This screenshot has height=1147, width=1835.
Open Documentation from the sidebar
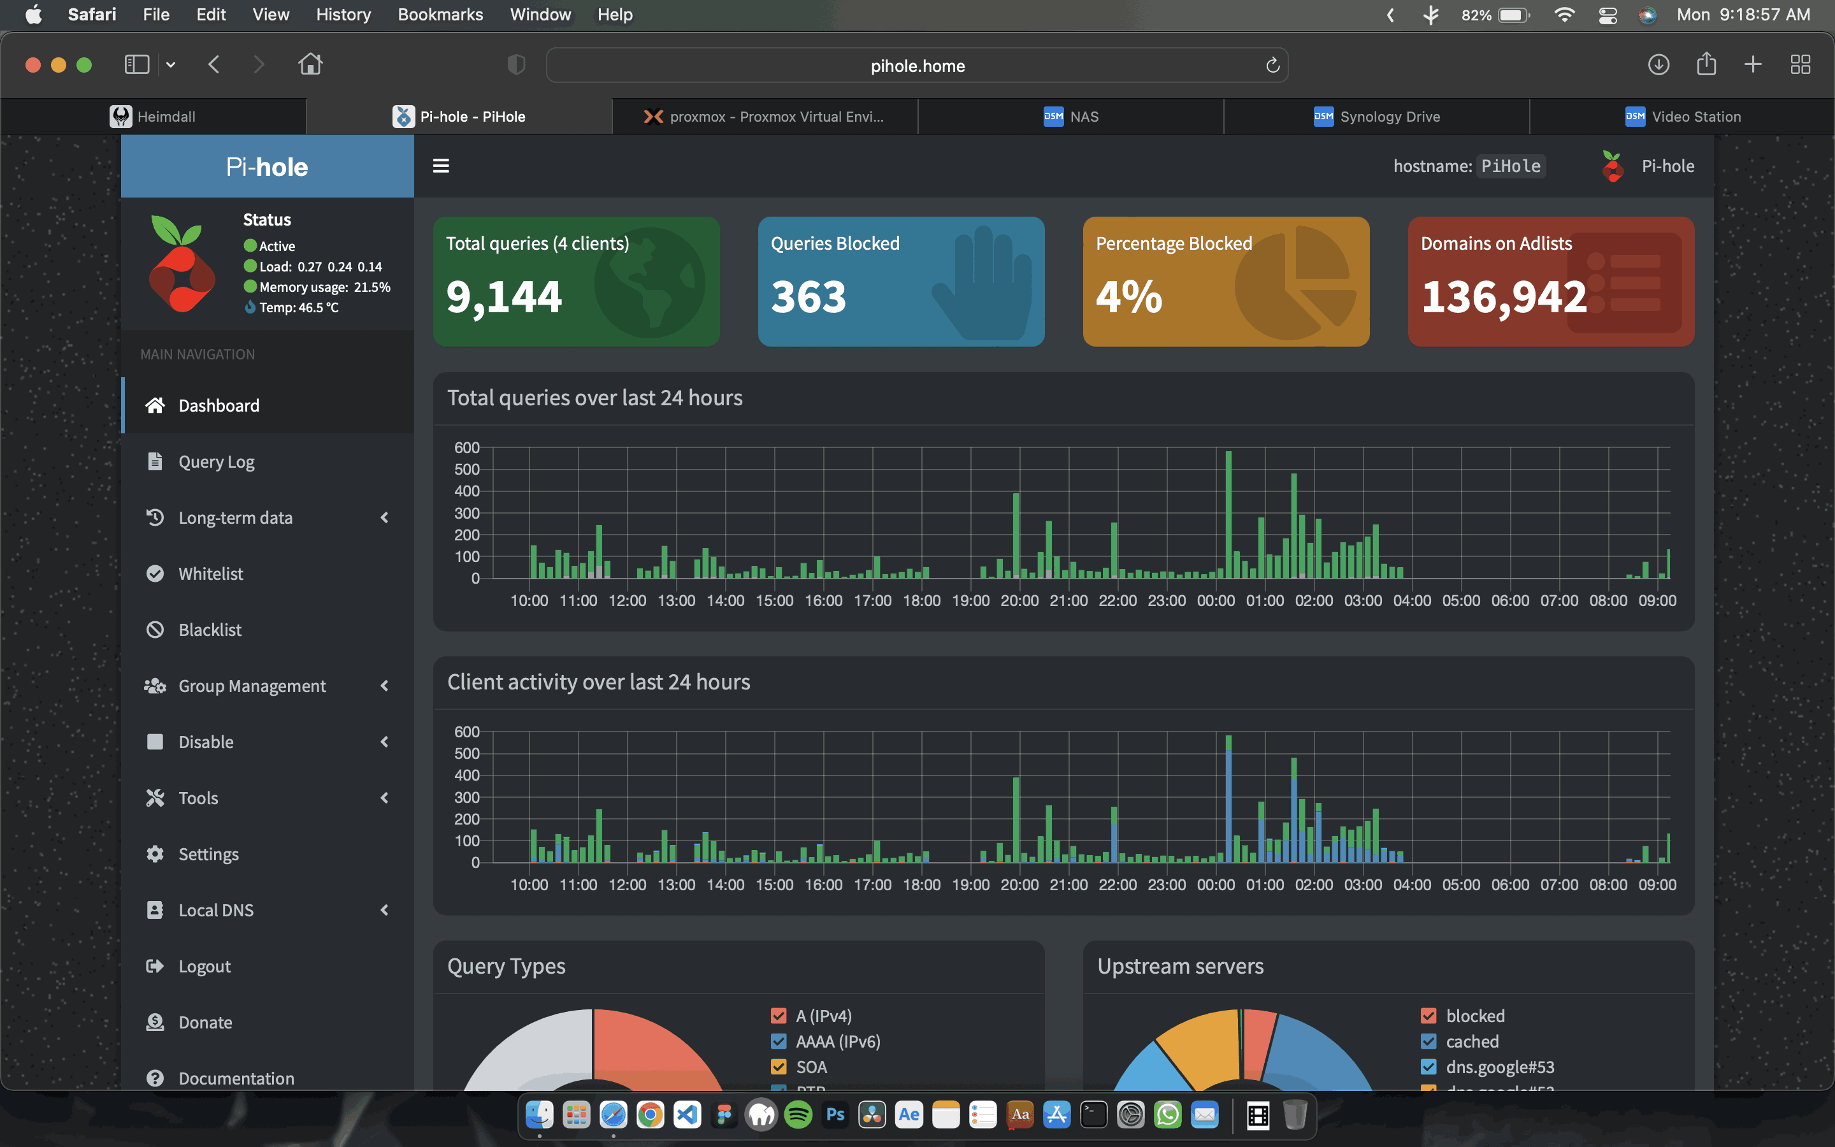(268, 1078)
